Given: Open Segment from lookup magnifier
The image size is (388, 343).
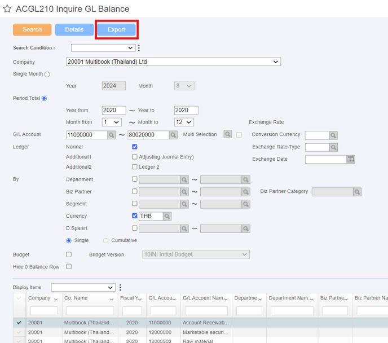Looking at the screenshot, I should point(184,204).
